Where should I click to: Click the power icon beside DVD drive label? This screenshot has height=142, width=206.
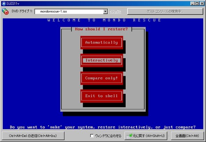pyautogui.click(x=5, y=11)
